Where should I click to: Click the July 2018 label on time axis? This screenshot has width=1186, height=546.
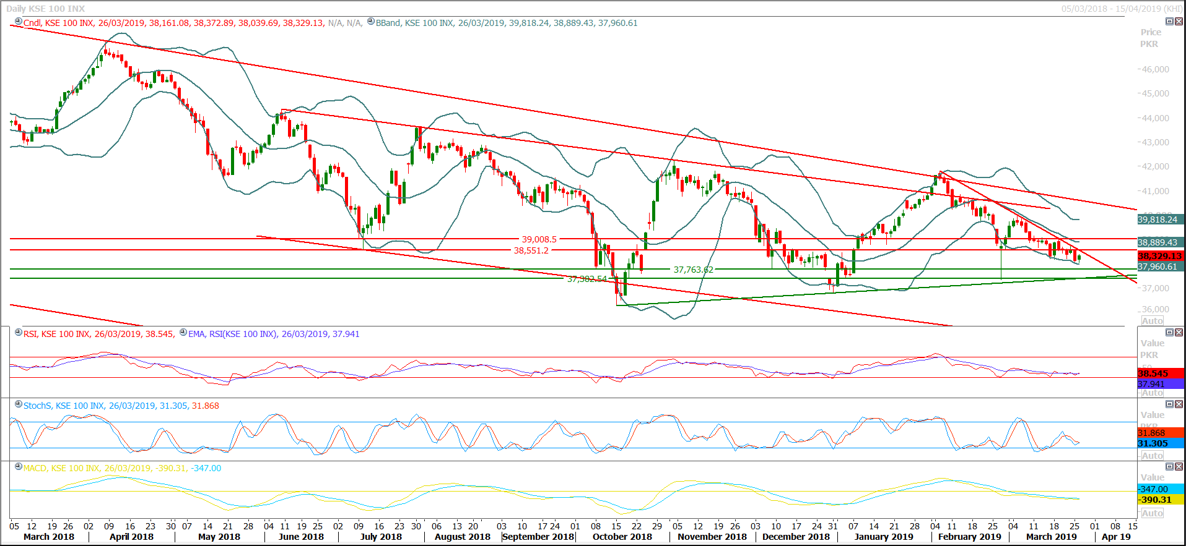381,537
